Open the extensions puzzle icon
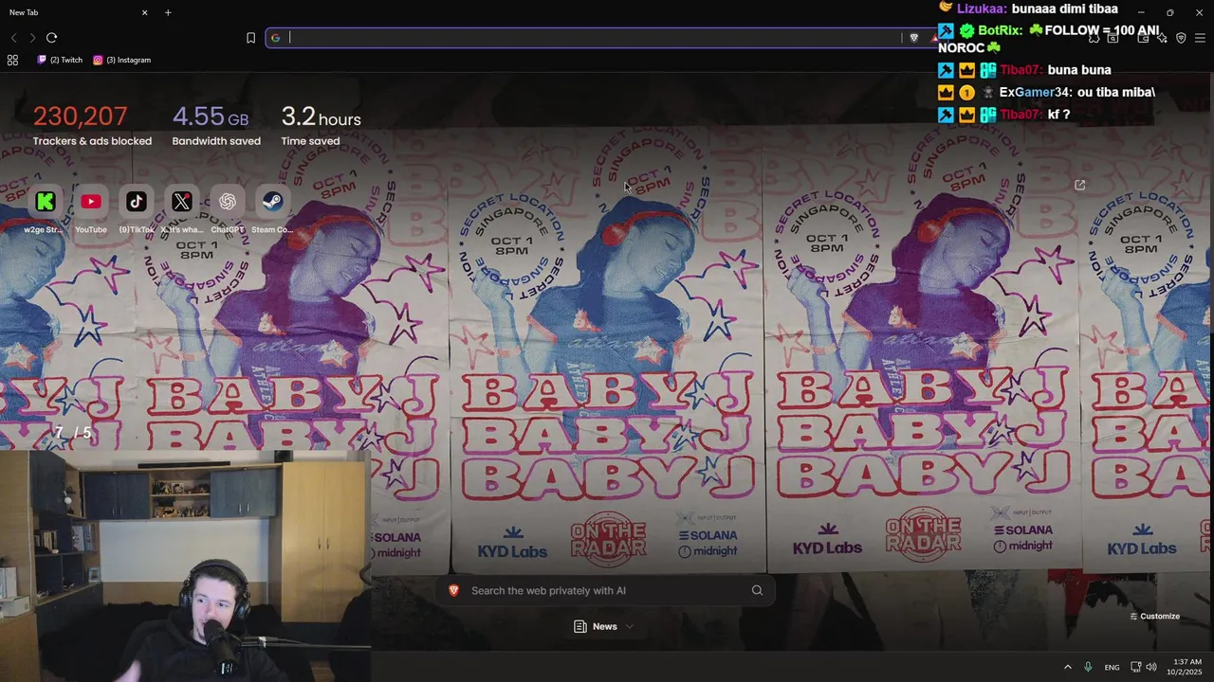This screenshot has height=682, width=1214. tap(1094, 38)
